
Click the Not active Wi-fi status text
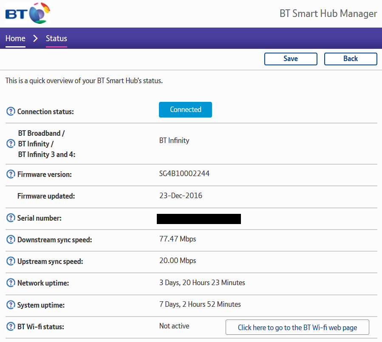point(174,326)
